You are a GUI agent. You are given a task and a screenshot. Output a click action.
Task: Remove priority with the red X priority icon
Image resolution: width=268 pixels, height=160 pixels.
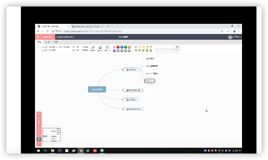point(114,47)
